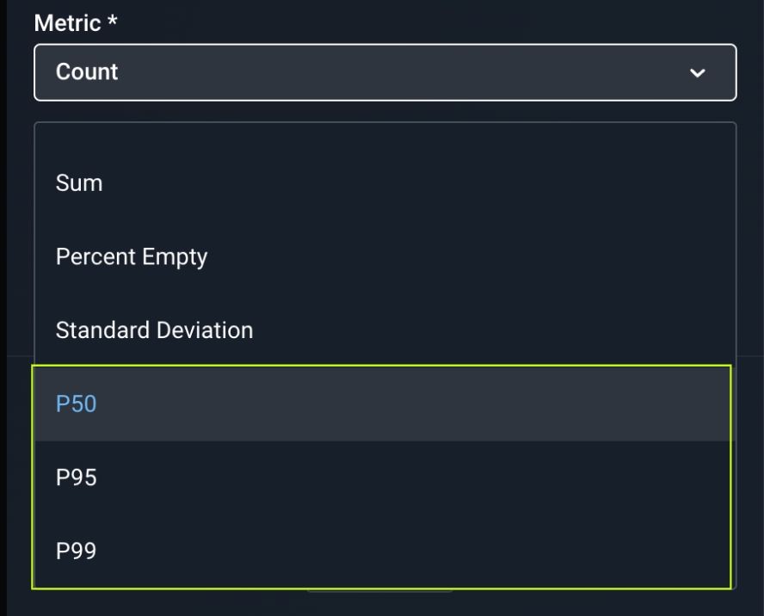Image resolution: width=764 pixels, height=616 pixels.
Task: Select the Sum metric option
Action: coord(79,183)
